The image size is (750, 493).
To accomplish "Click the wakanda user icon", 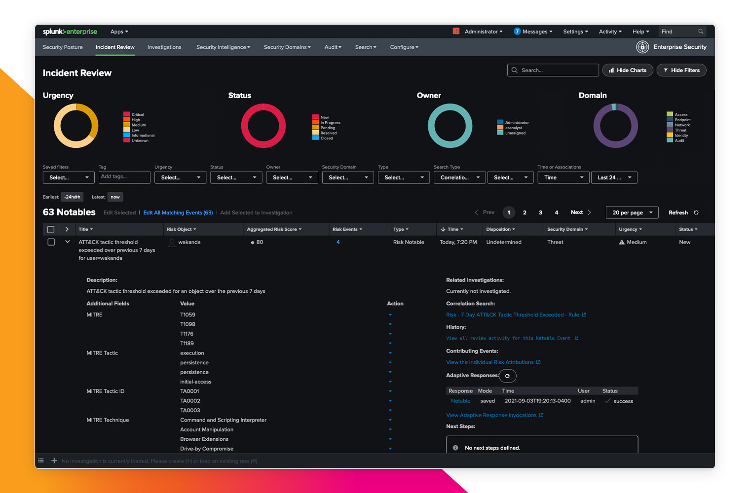I will [x=172, y=243].
